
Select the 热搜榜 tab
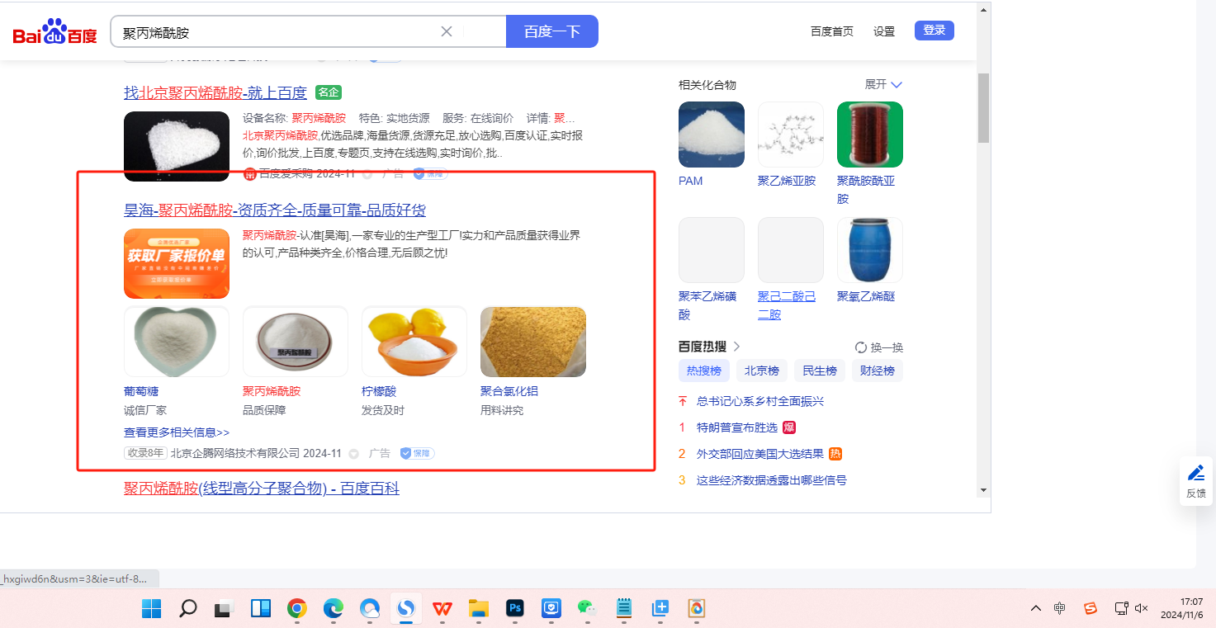tap(704, 371)
